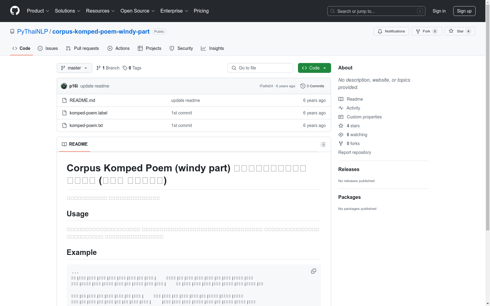
Task: Click the Sign up button
Action: [x=464, y=11]
